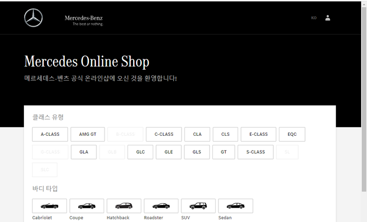This screenshot has width=367, height=222.
Task: Select the GLA class filter
Action: pyautogui.click(x=84, y=152)
